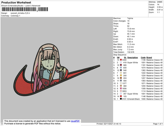This screenshot has height=126, width=164.
Task: Click the Max Jump value '7.2 mm'
Action: click(130, 49)
